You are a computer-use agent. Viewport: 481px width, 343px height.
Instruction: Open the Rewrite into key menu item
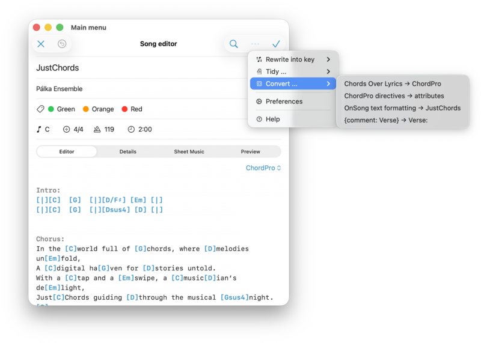click(293, 59)
